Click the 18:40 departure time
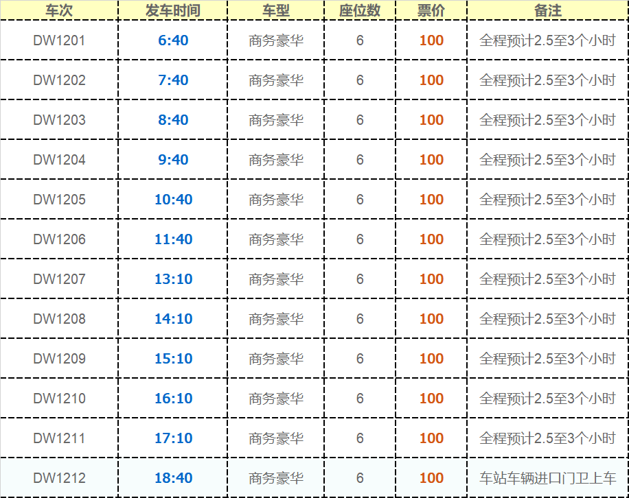 (173, 478)
